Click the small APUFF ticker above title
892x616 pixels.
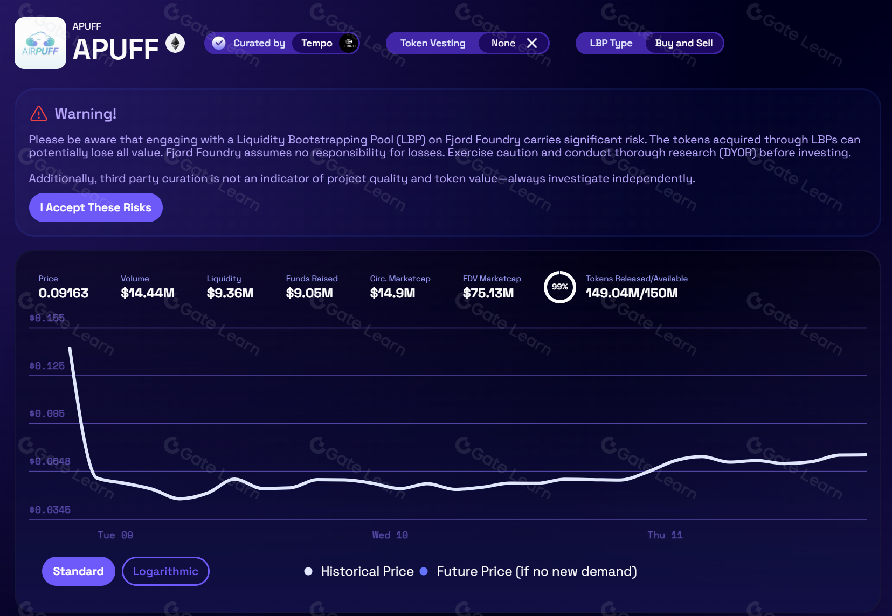87,26
